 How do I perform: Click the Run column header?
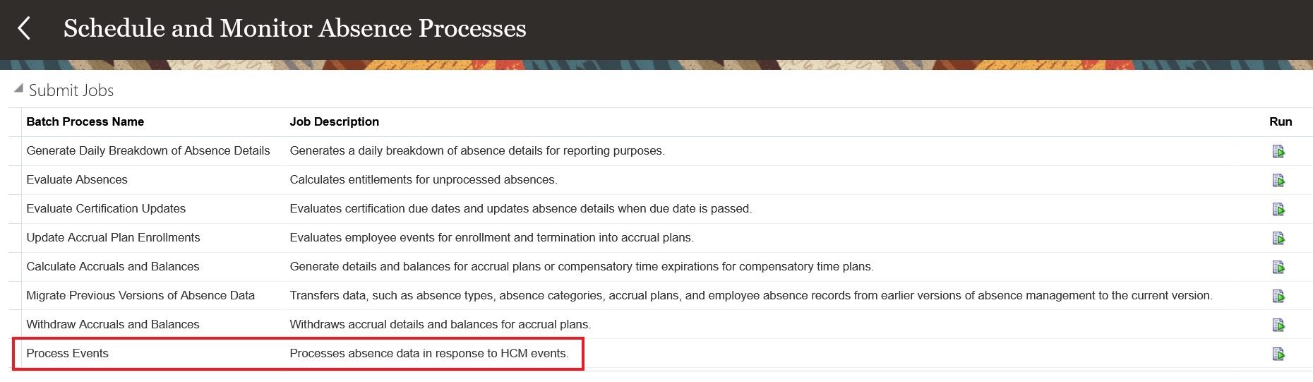click(x=1281, y=121)
